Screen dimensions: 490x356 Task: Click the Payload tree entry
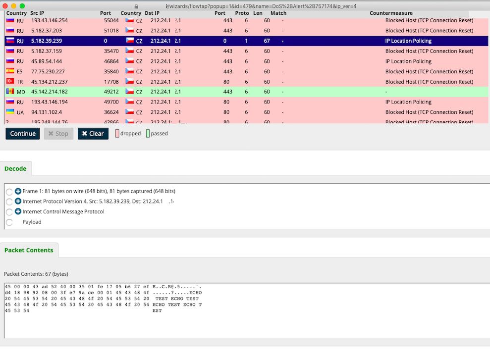point(32,222)
